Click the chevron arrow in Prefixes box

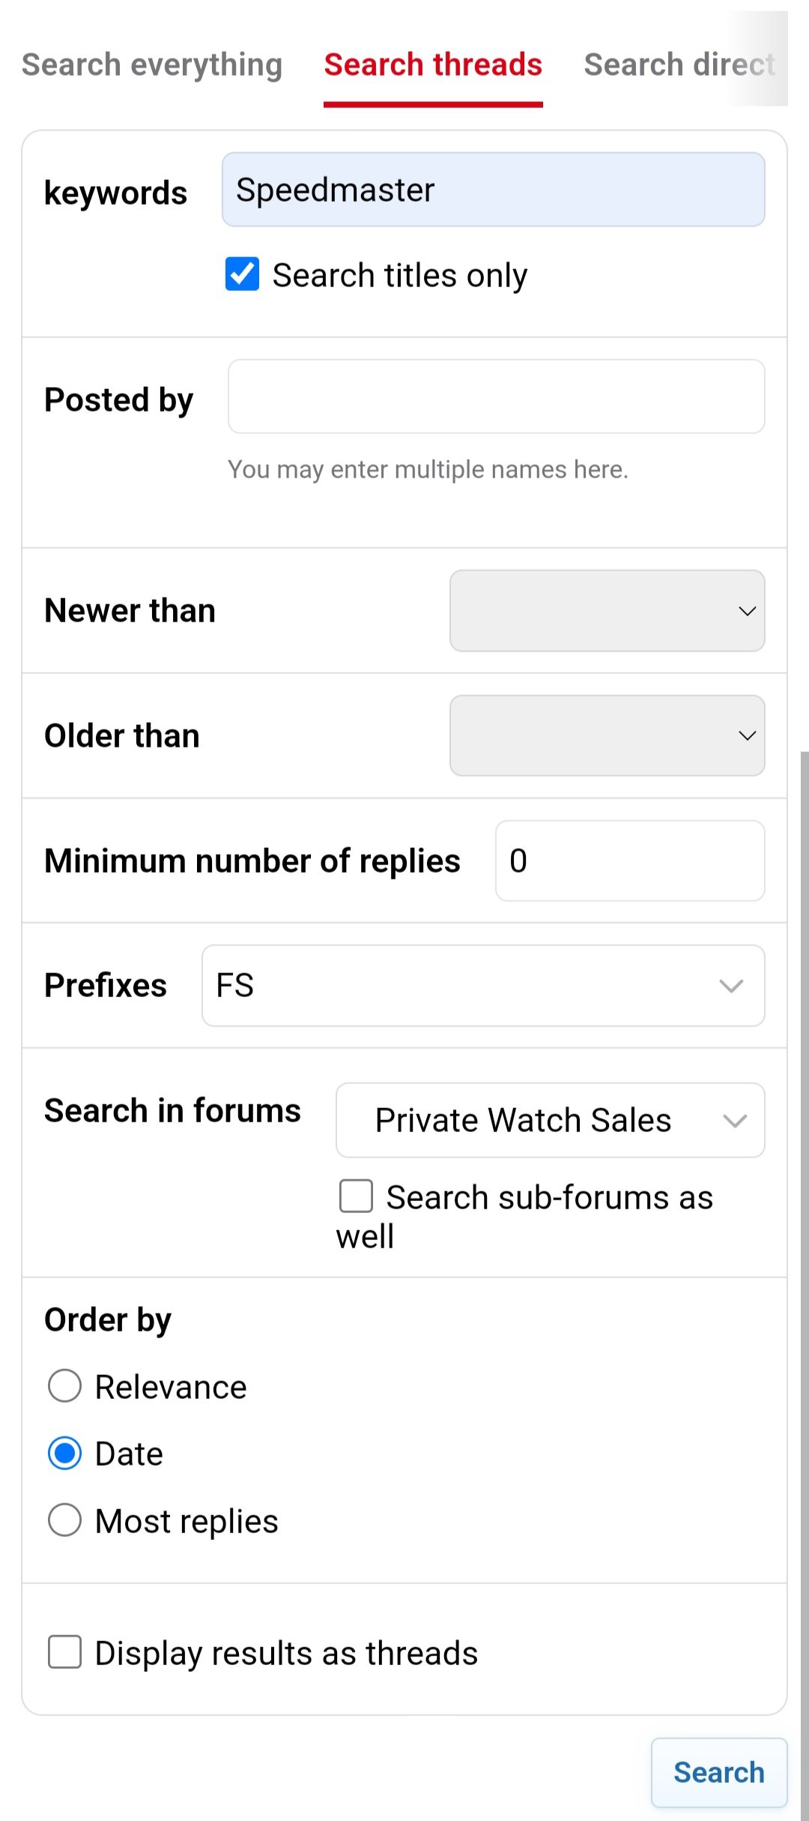coord(731,986)
